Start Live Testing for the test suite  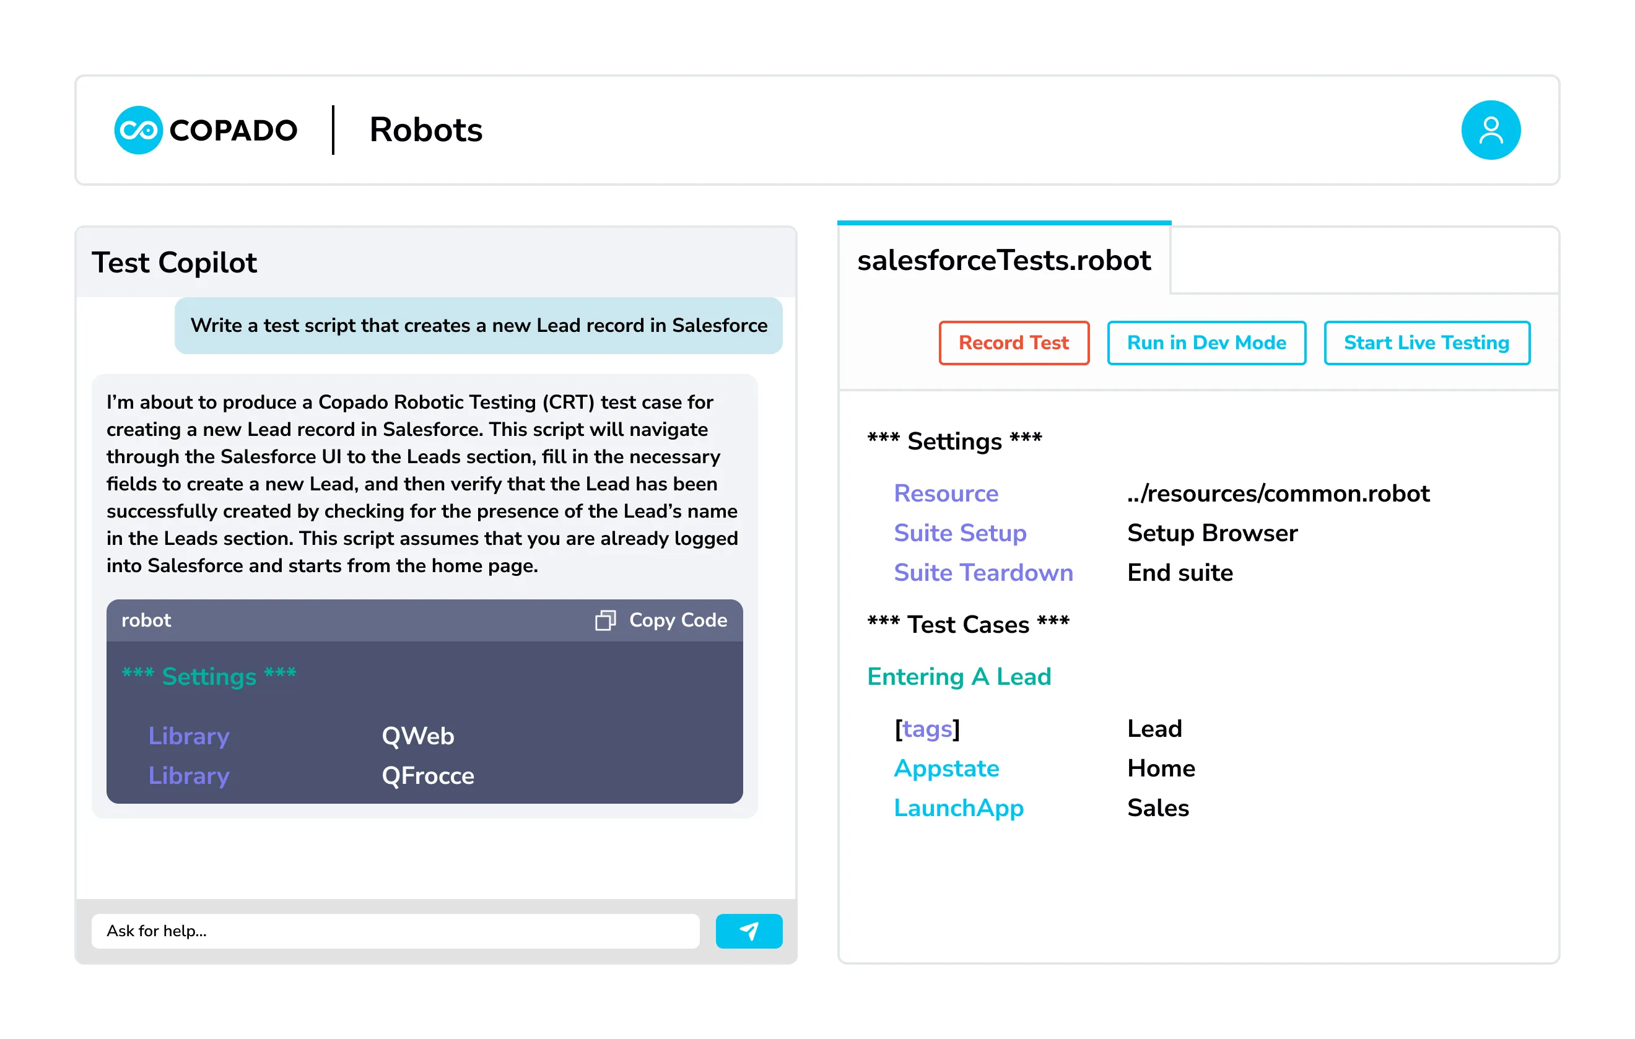pos(1426,342)
